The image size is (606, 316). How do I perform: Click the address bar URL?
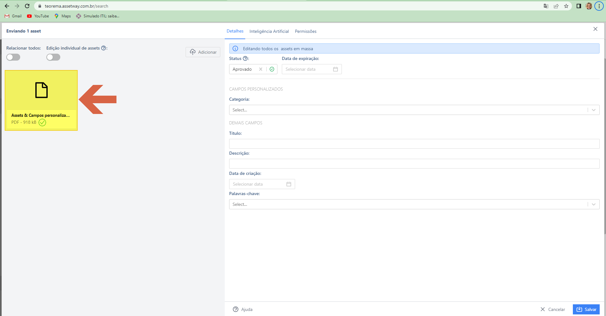click(76, 6)
